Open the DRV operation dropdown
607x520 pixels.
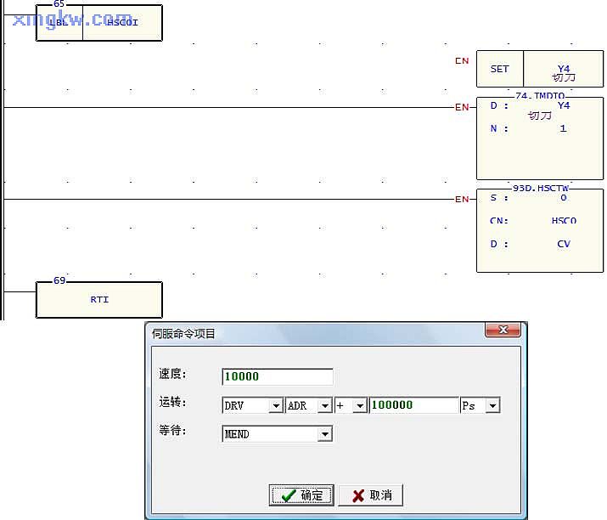pos(275,406)
